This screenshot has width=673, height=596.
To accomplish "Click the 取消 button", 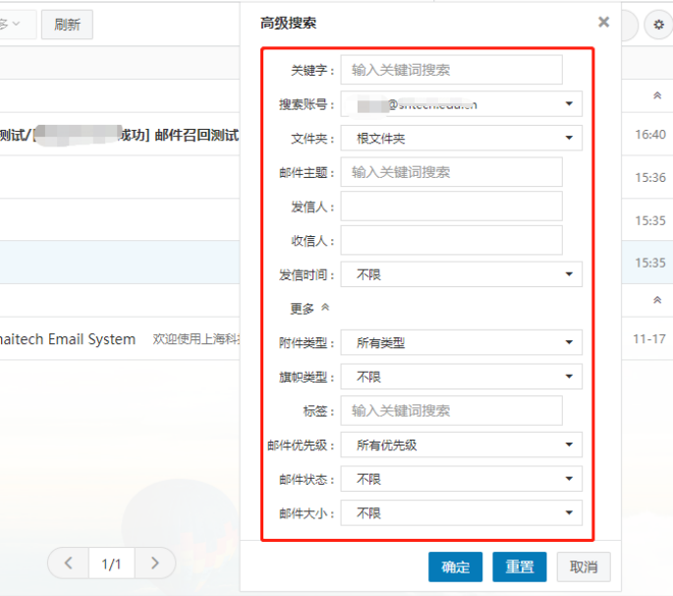I will [x=584, y=566].
